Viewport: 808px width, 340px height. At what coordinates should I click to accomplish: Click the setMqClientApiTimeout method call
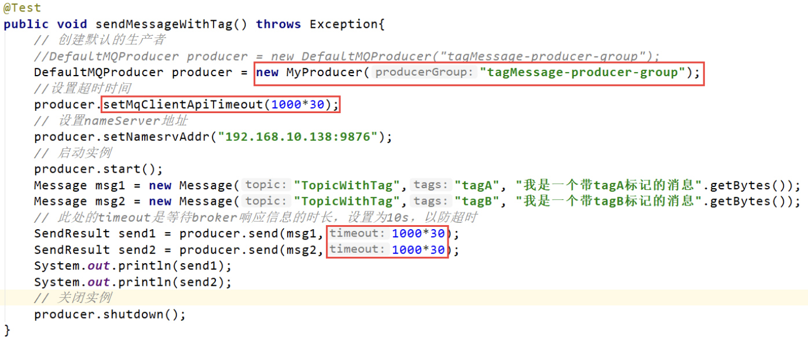pyautogui.click(x=183, y=104)
